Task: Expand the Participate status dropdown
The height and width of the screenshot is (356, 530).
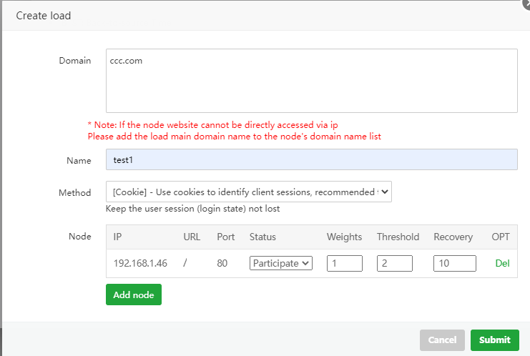Action: pyautogui.click(x=281, y=263)
